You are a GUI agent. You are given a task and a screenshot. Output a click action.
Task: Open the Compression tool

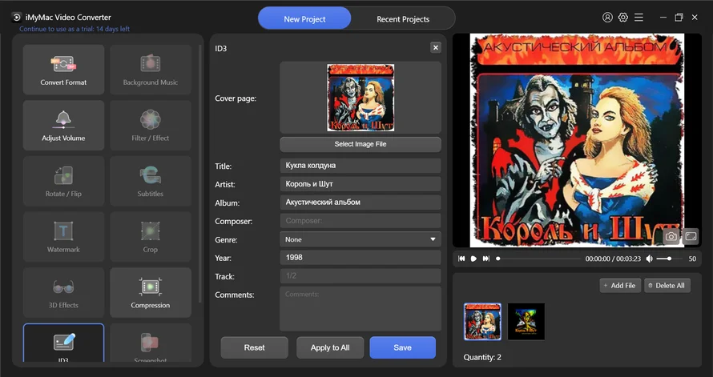tap(151, 292)
